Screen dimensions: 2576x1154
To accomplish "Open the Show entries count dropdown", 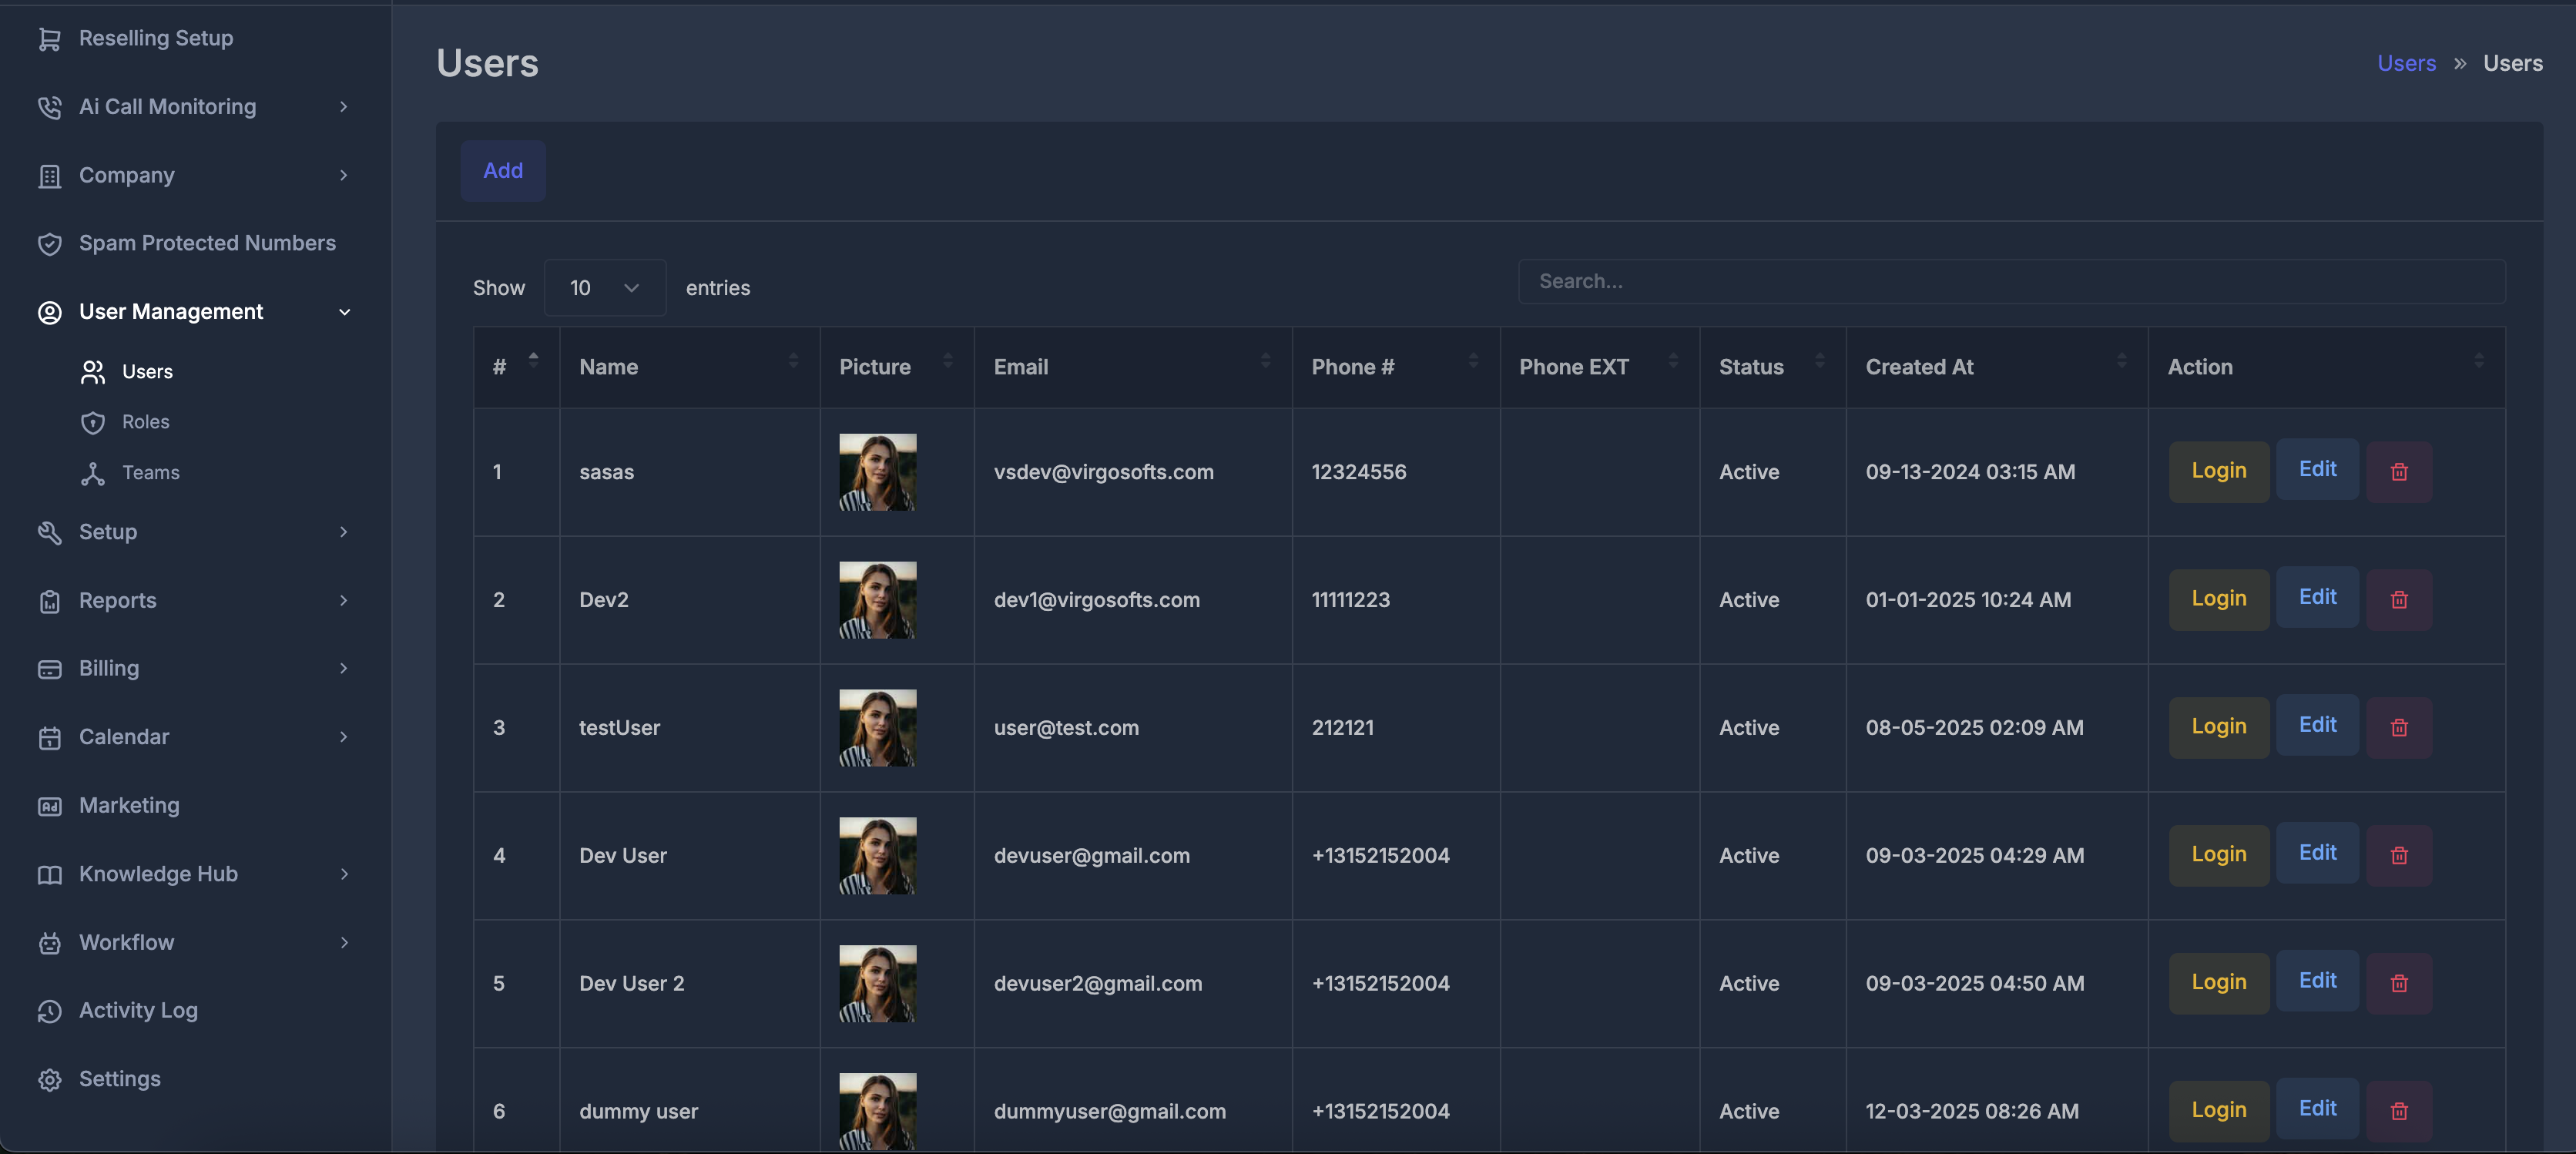I will point(604,288).
